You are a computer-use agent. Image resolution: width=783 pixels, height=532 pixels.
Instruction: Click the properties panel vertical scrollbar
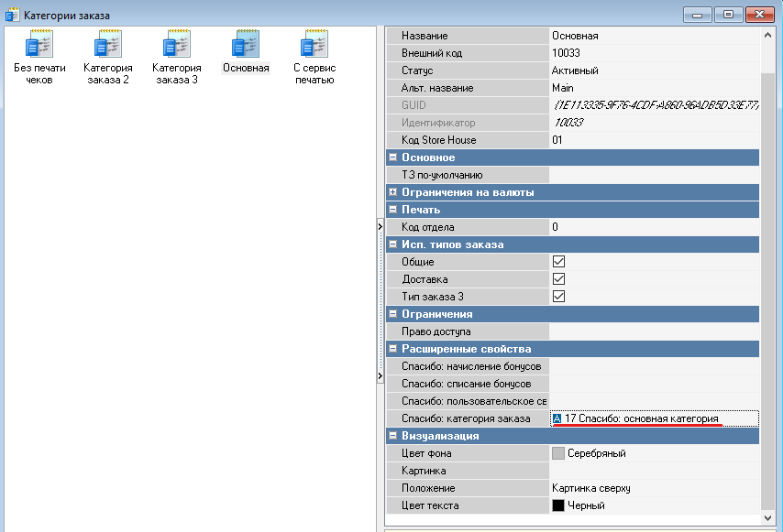click(767, 275)
